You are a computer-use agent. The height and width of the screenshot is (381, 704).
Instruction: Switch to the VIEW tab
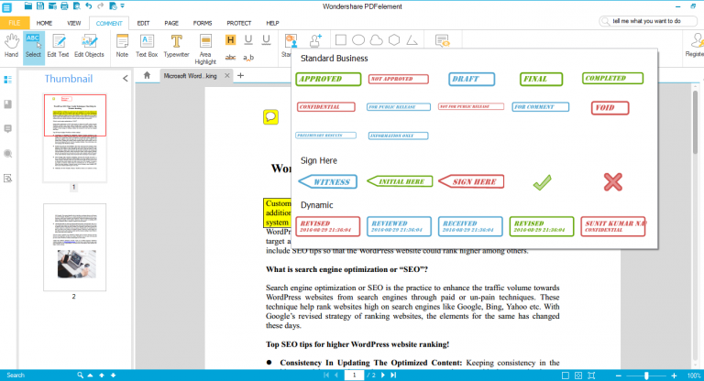click(74, 23)
